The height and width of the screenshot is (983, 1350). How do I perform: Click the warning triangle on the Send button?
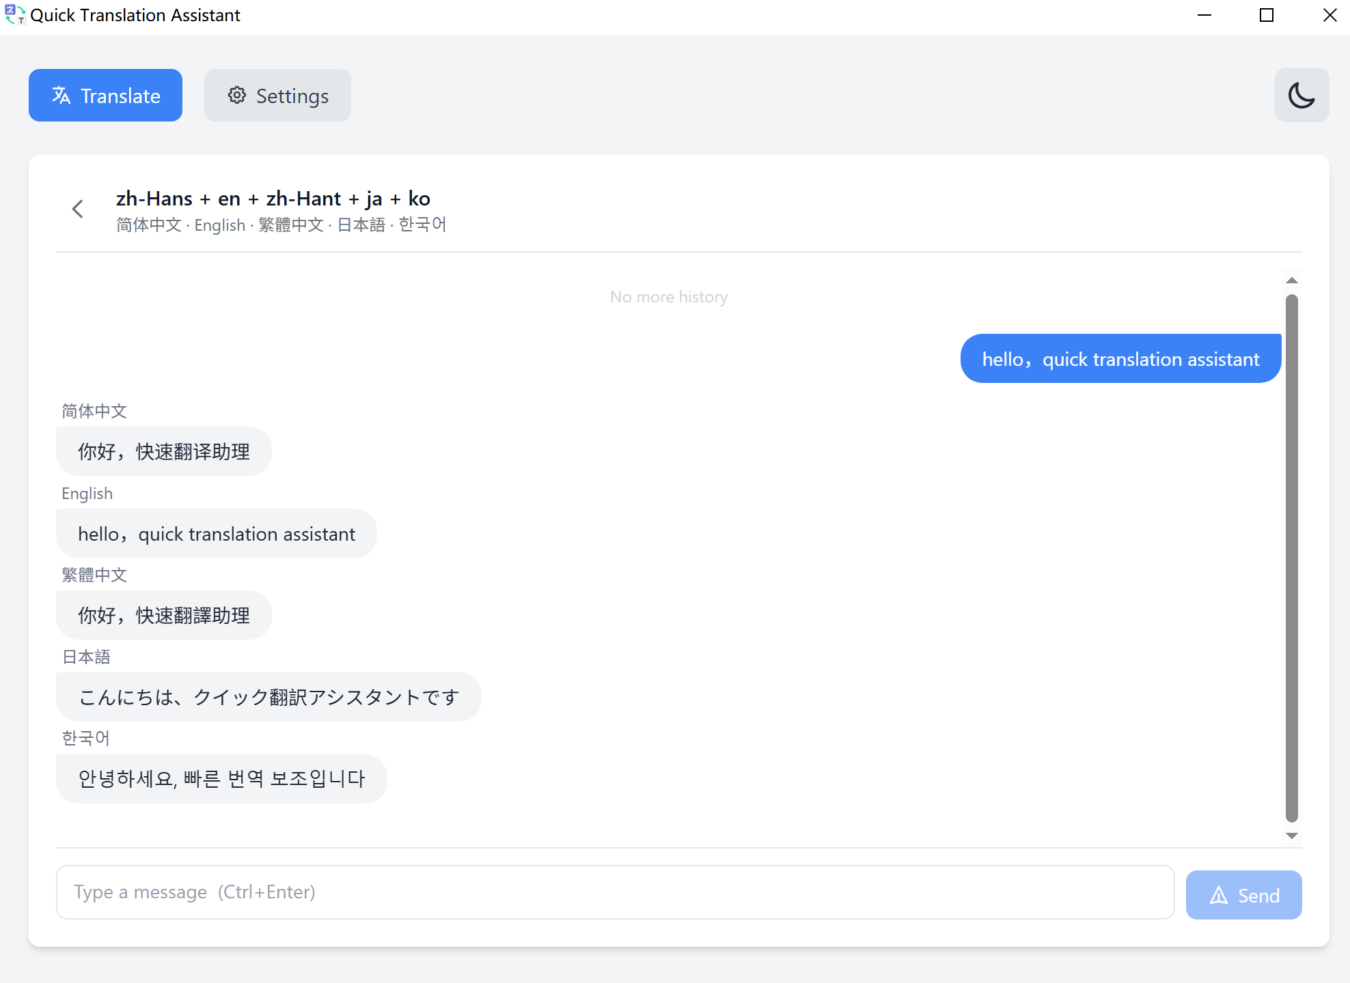[x=1219, y=895]
